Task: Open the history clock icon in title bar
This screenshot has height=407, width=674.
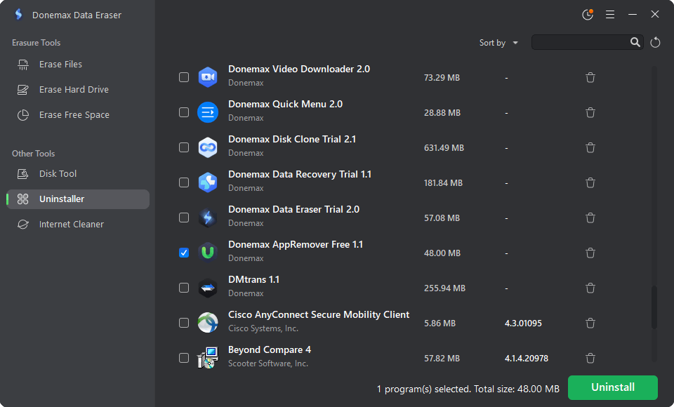Action: 588,15
